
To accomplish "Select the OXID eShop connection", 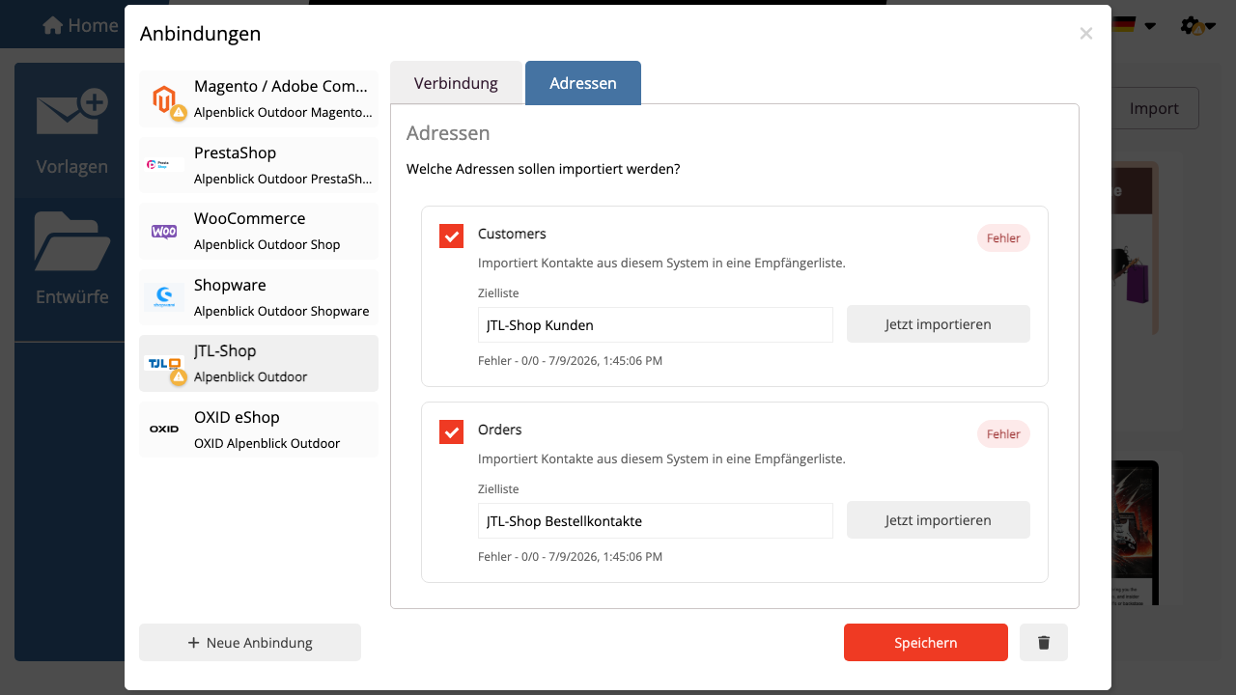I will [x=259, y=430].
